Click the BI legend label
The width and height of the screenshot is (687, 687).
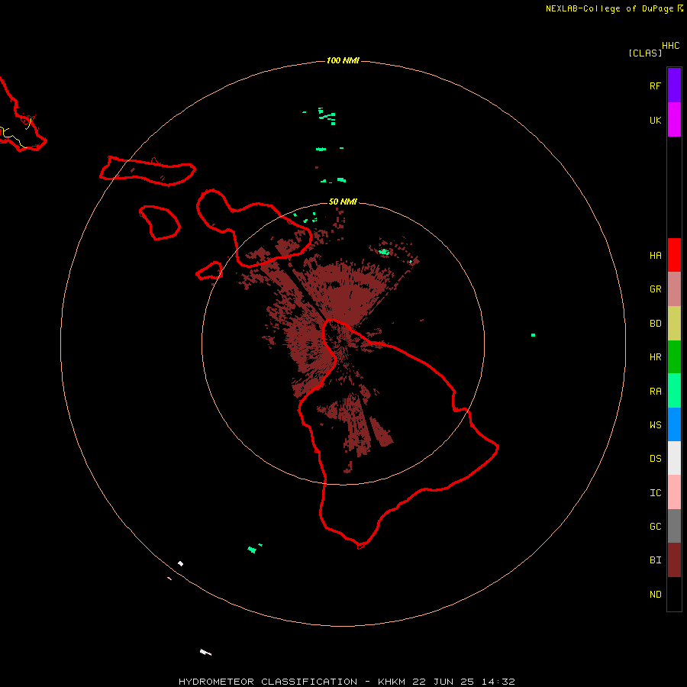point(655,560)
